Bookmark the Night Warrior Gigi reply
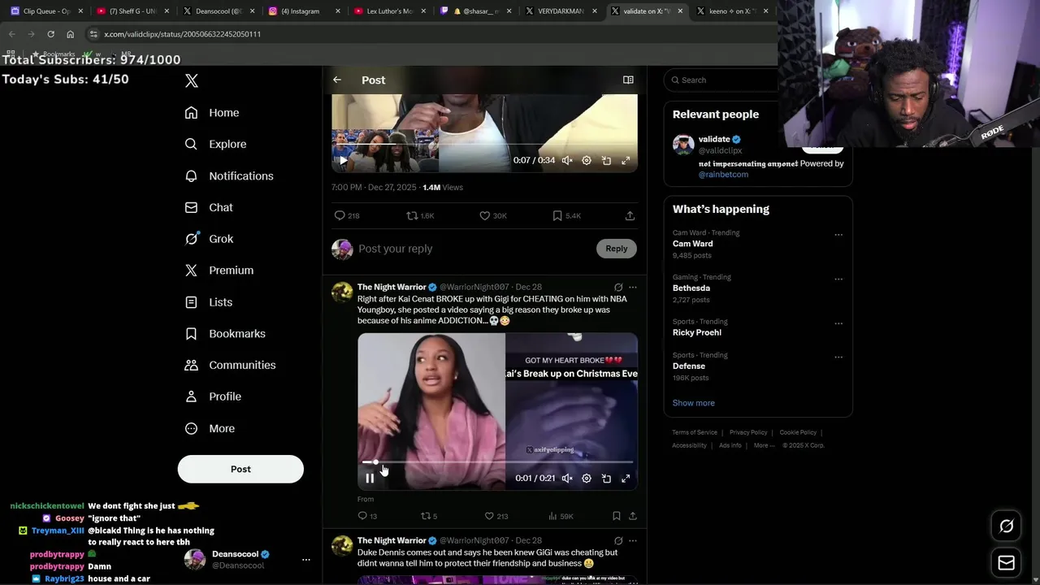This screenshot has height=585, width=1040. pyautogui.click(x=617, y=516)
